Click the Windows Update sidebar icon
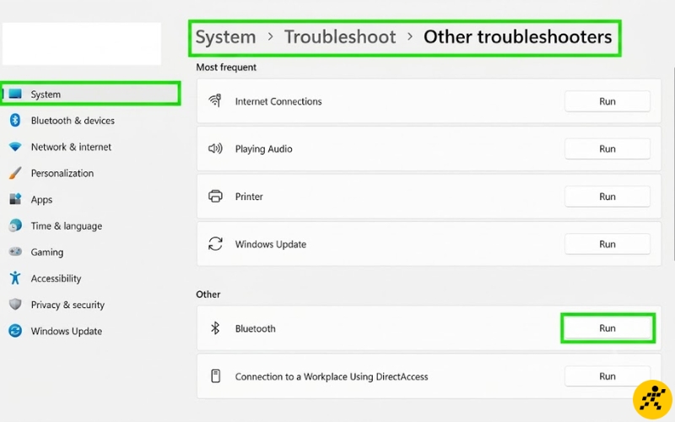 (x=15, y=331)
